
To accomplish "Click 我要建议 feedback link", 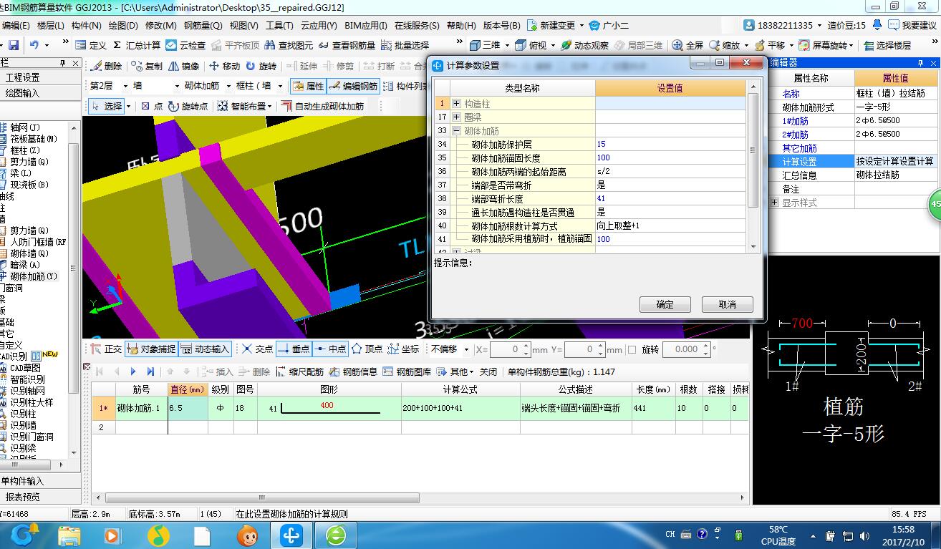I will [x=911, y=25].
